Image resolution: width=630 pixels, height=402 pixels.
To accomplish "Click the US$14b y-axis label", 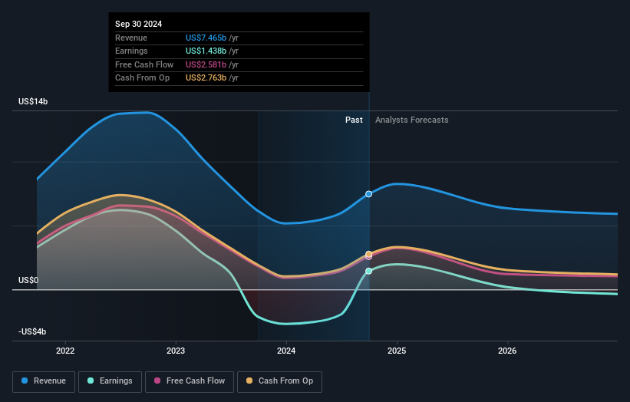I will [33, 101].
